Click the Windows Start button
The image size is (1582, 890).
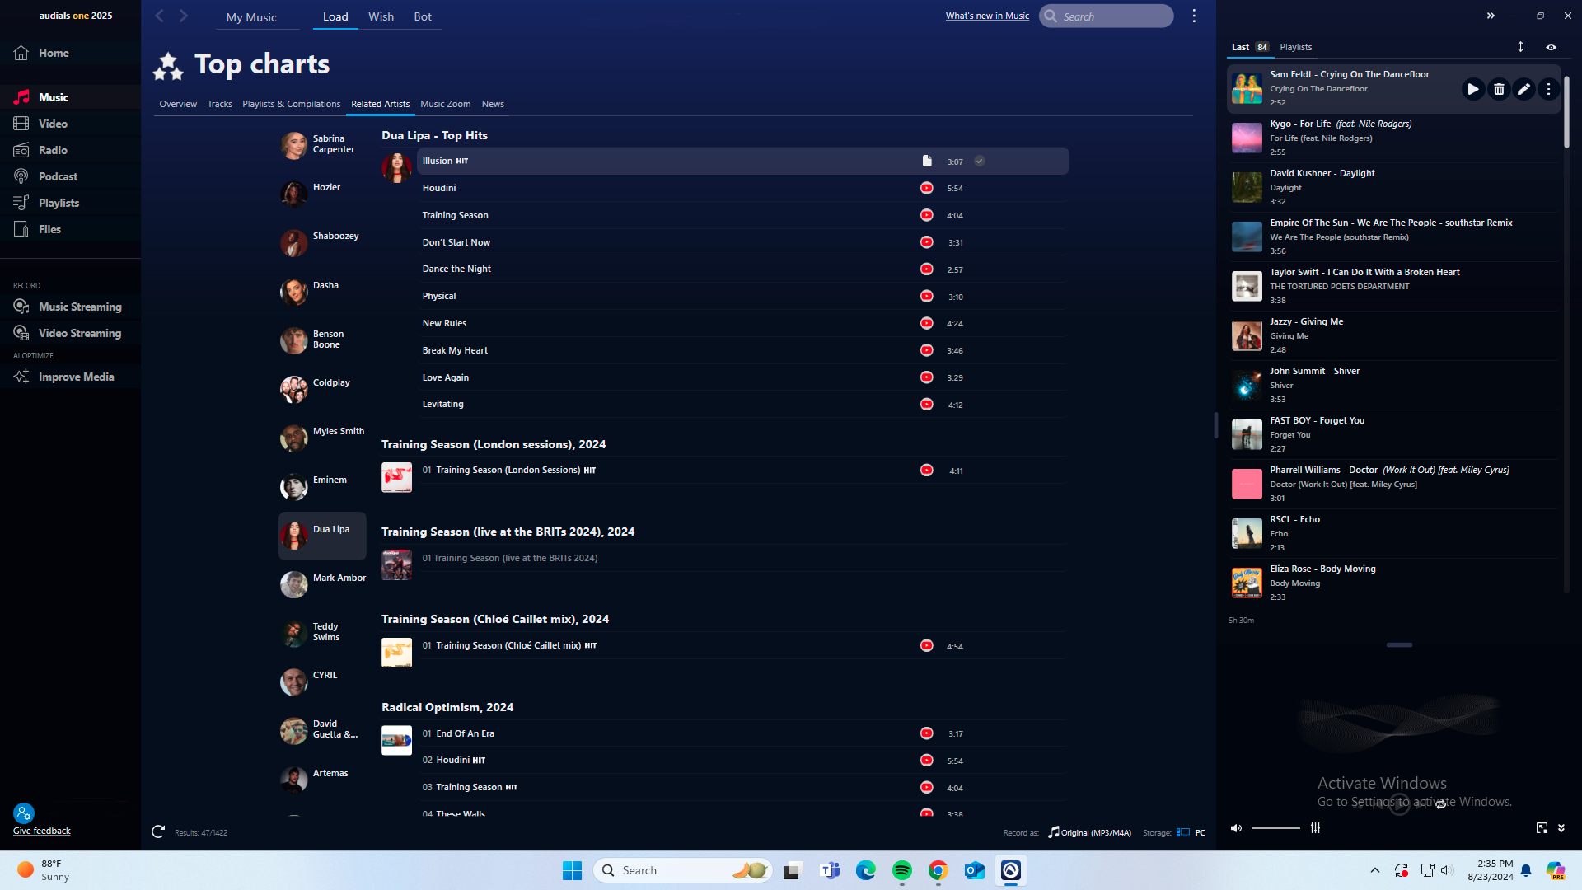[572, 870]
